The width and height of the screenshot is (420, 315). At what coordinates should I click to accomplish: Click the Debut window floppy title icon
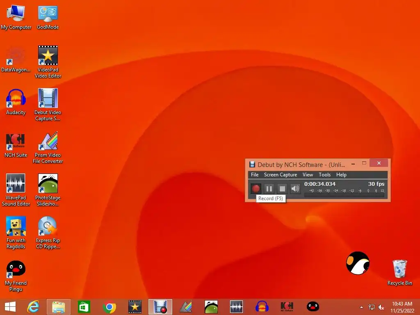point(252,164)
